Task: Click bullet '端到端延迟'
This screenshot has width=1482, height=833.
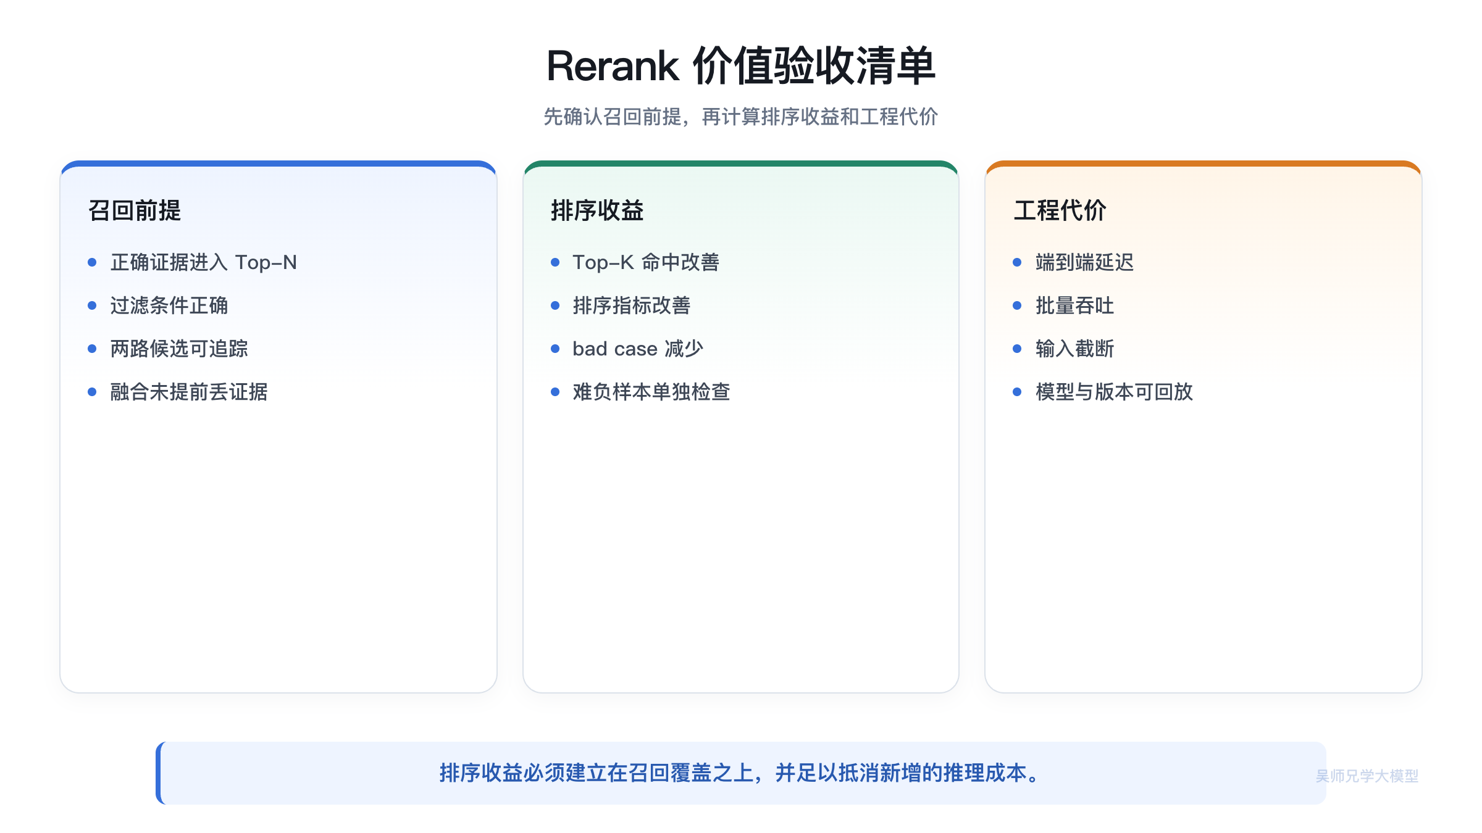Action: tap(1084, 262)
